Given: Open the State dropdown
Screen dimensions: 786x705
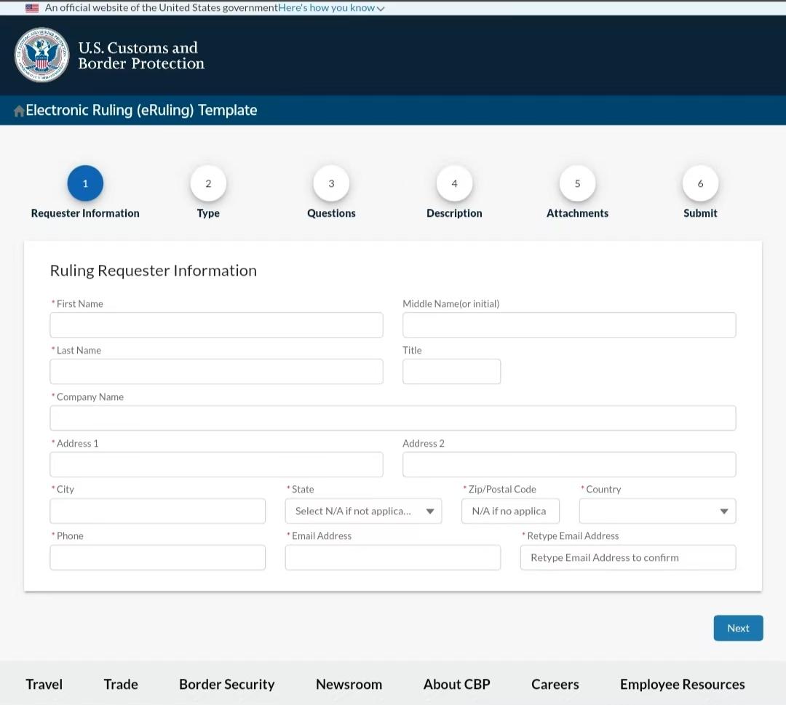Looking at the screenshot, I should [363, 511].
